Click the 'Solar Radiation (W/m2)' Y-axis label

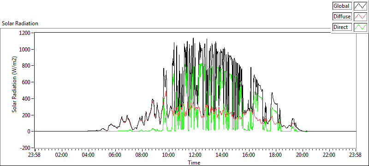tap(15, 85)
